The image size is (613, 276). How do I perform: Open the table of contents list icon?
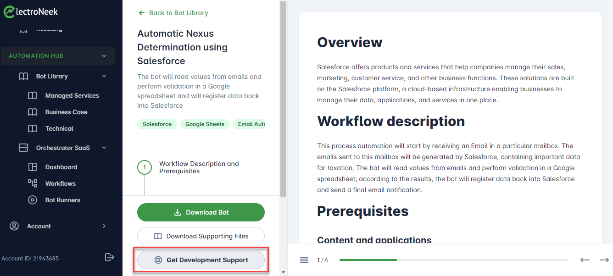point(304,260)
